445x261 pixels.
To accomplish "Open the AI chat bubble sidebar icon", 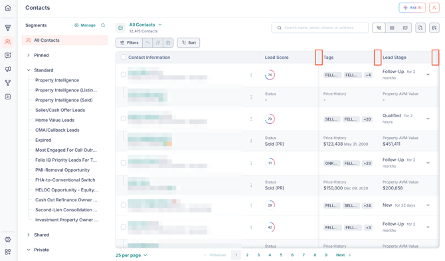I will click(8, 55).
